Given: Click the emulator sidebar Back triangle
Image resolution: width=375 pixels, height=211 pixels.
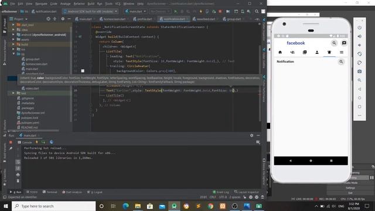Looking at the screenshot, I should [359, 89].
